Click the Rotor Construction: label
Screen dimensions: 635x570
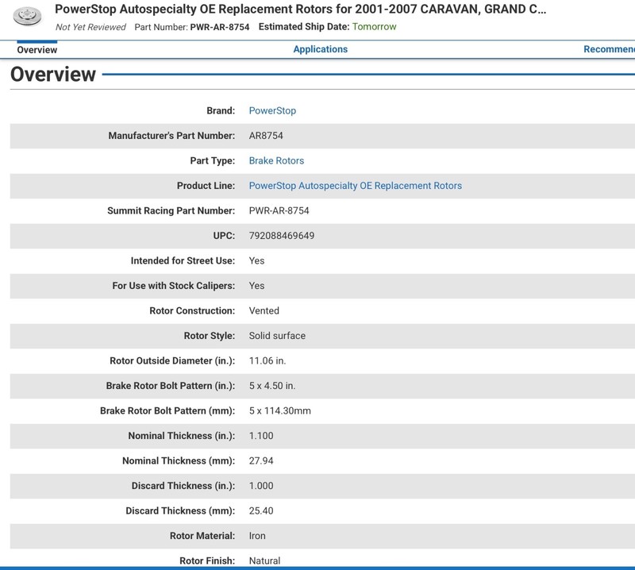(192, 310)
